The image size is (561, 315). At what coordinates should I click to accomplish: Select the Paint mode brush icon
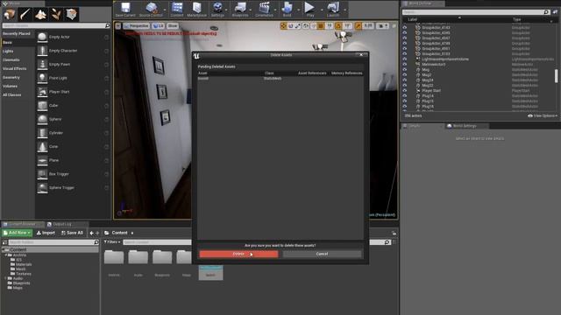click(25, 14)
